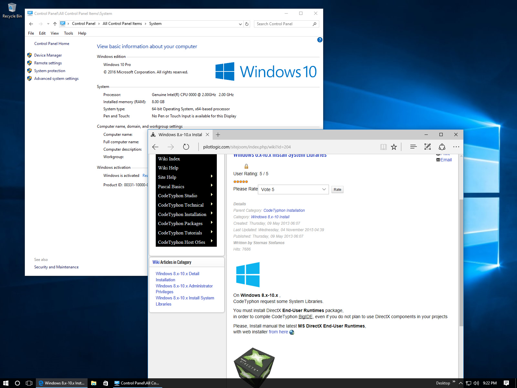Open the View menu
The width and height of the screenshot is (517, 388).
(x=55, y=33)
